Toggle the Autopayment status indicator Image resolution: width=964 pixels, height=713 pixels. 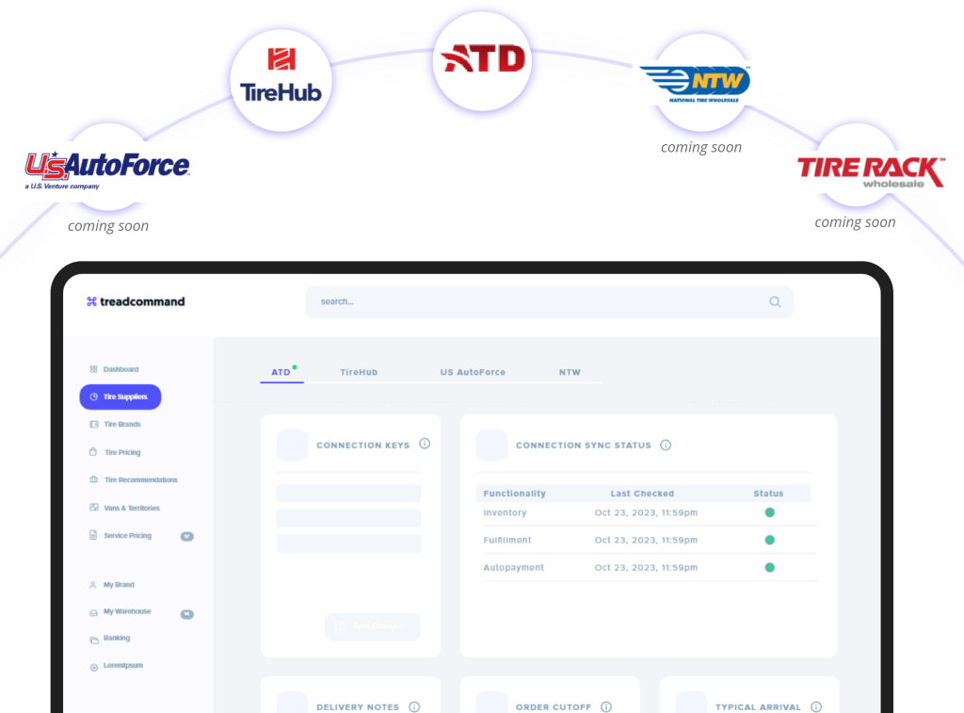click(x=770, y=567)
